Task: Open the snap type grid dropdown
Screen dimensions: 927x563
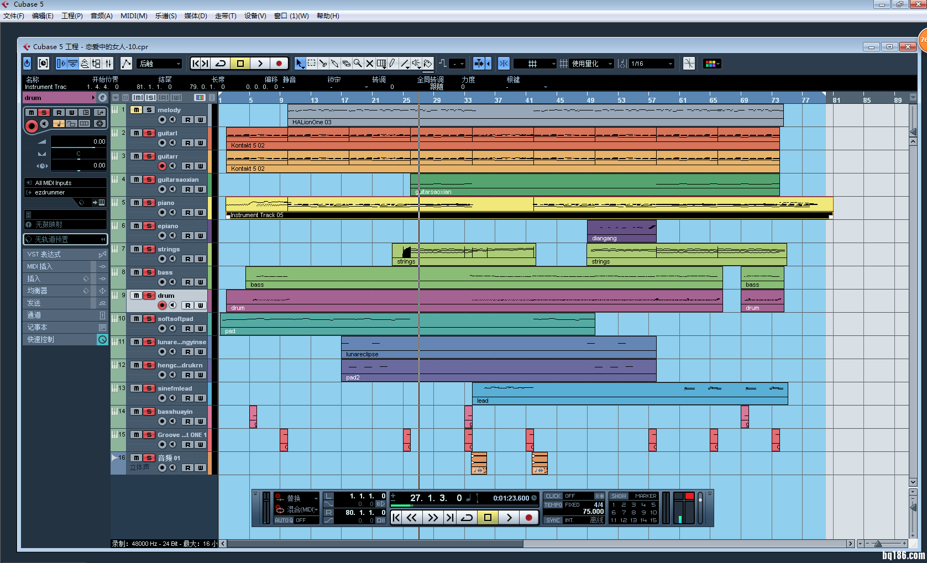Action: [535, 64]
